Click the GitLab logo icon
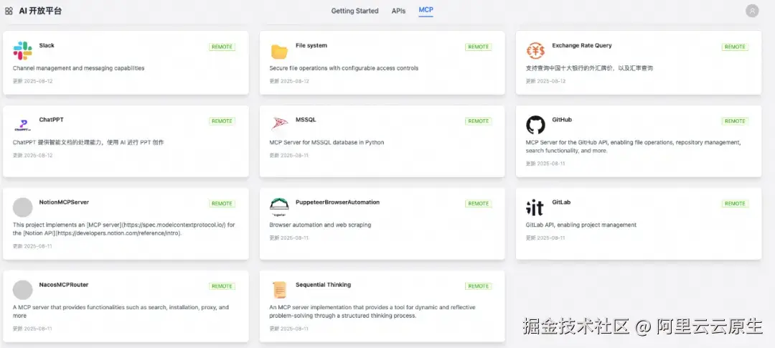 [x=535, y=207]
